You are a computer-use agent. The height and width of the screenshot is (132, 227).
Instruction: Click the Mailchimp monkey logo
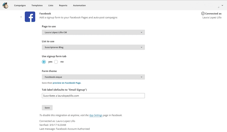pyautogui.click(x=5, y=5)
